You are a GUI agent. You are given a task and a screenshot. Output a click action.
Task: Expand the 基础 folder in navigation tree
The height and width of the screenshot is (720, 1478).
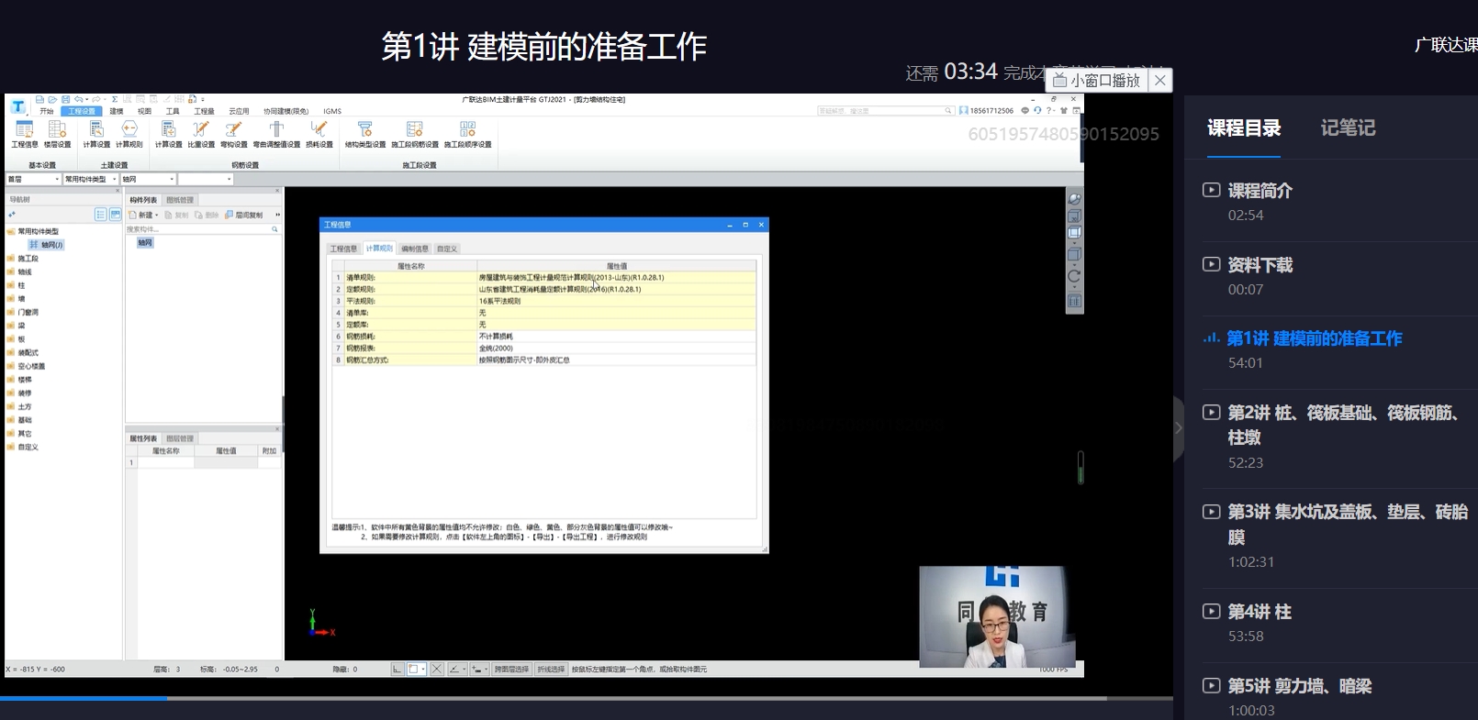(10, 420)
